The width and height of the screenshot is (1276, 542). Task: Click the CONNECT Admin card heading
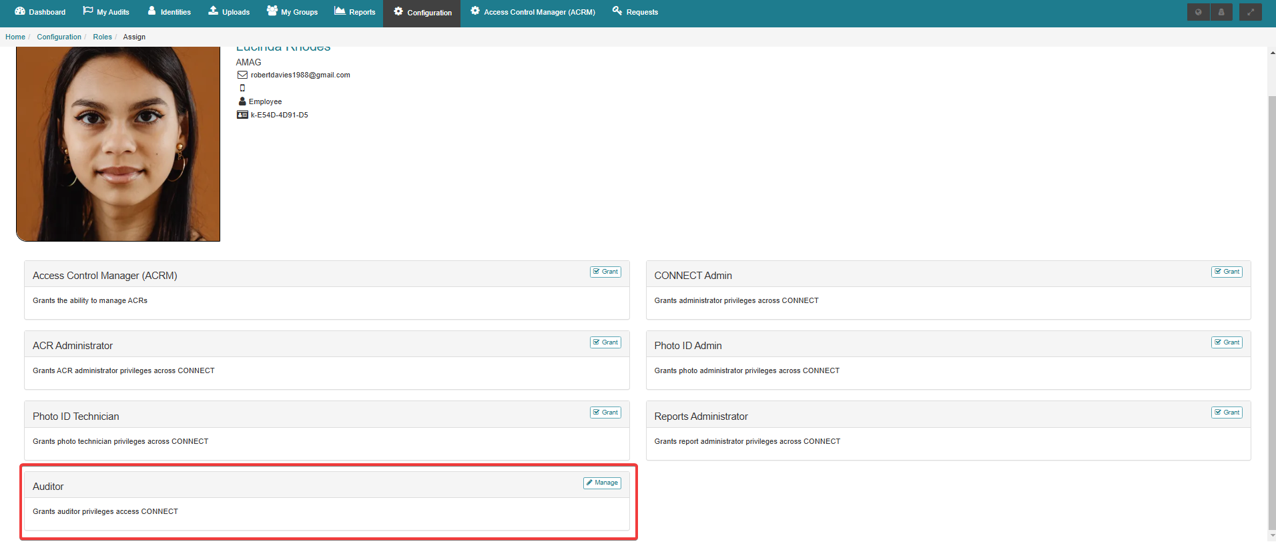[693, 276]
